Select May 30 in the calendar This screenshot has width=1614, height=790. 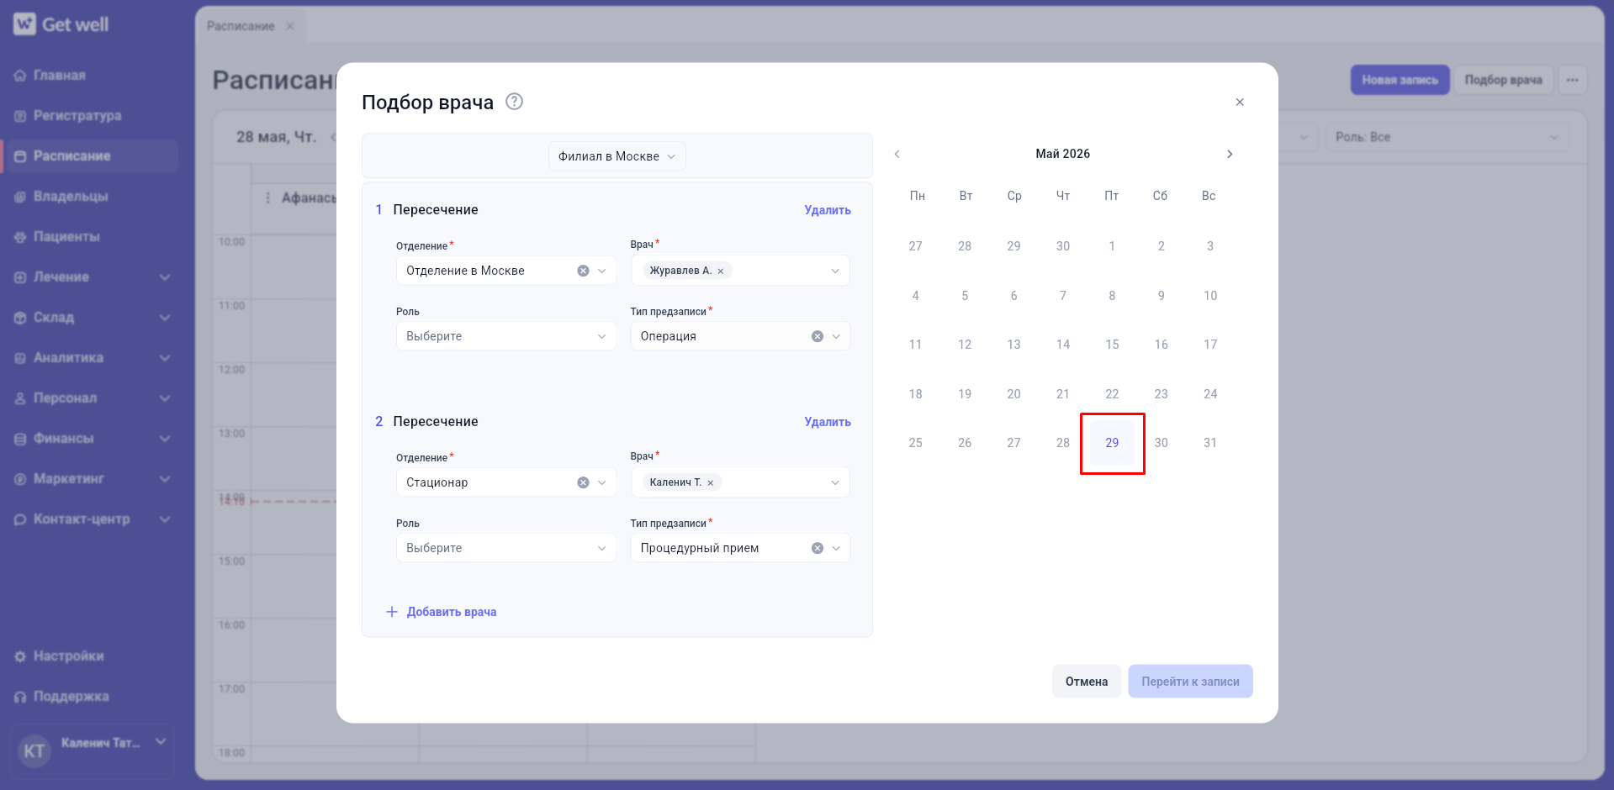[x=1161, y=443]
